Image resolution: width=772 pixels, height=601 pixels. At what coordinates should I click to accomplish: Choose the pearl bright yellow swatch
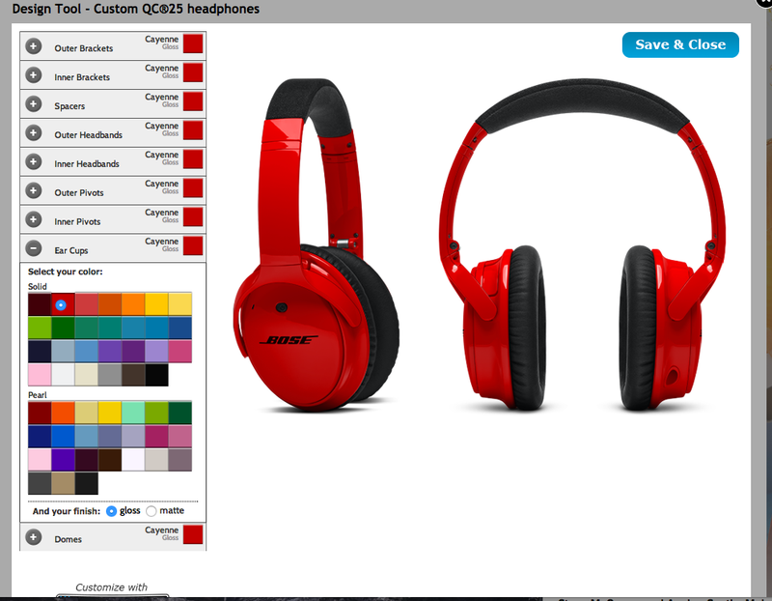click(x=110, y=414)
